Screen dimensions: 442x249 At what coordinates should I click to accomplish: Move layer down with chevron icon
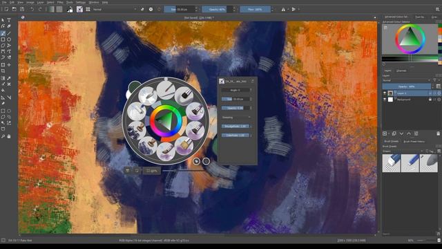(401, 133)
